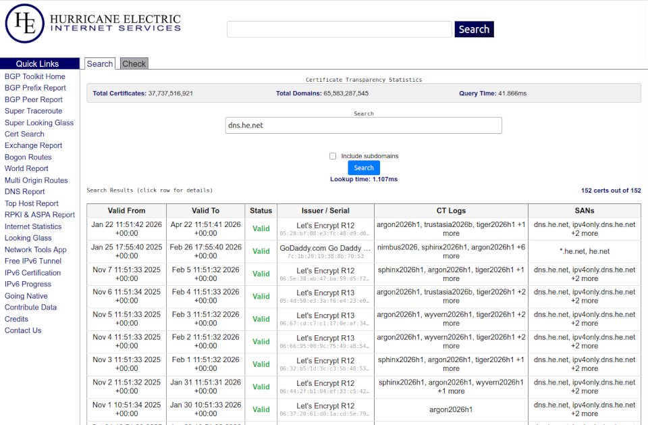
Task: Open Exchange Report link
Action: (x=34, y=146)
